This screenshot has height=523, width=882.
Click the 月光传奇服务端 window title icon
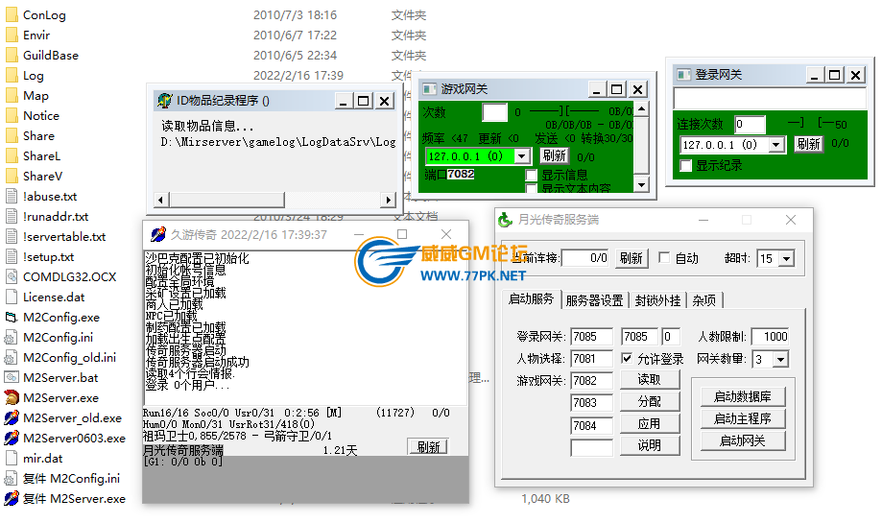506,220
